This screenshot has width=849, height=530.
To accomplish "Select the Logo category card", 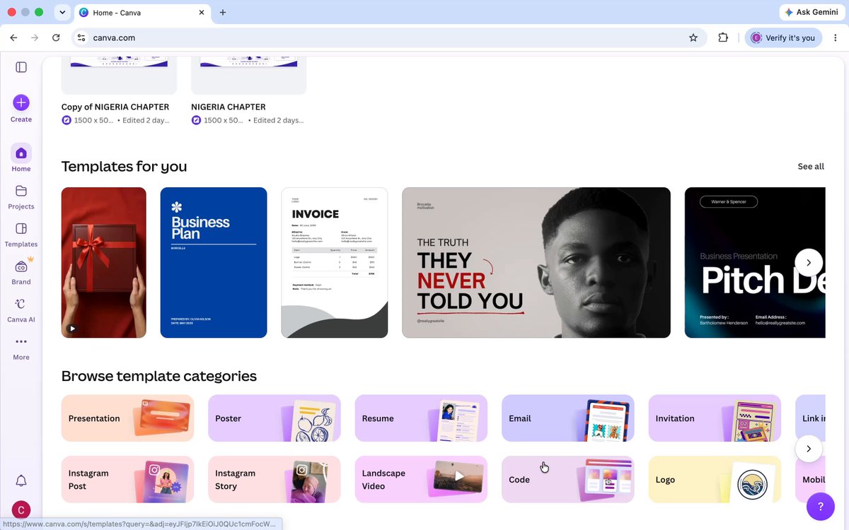I will click(715, 479).
